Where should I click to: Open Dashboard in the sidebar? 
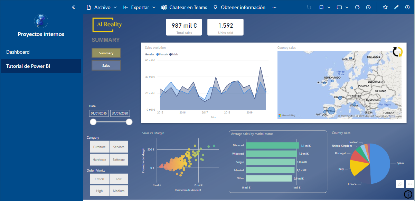18,52
